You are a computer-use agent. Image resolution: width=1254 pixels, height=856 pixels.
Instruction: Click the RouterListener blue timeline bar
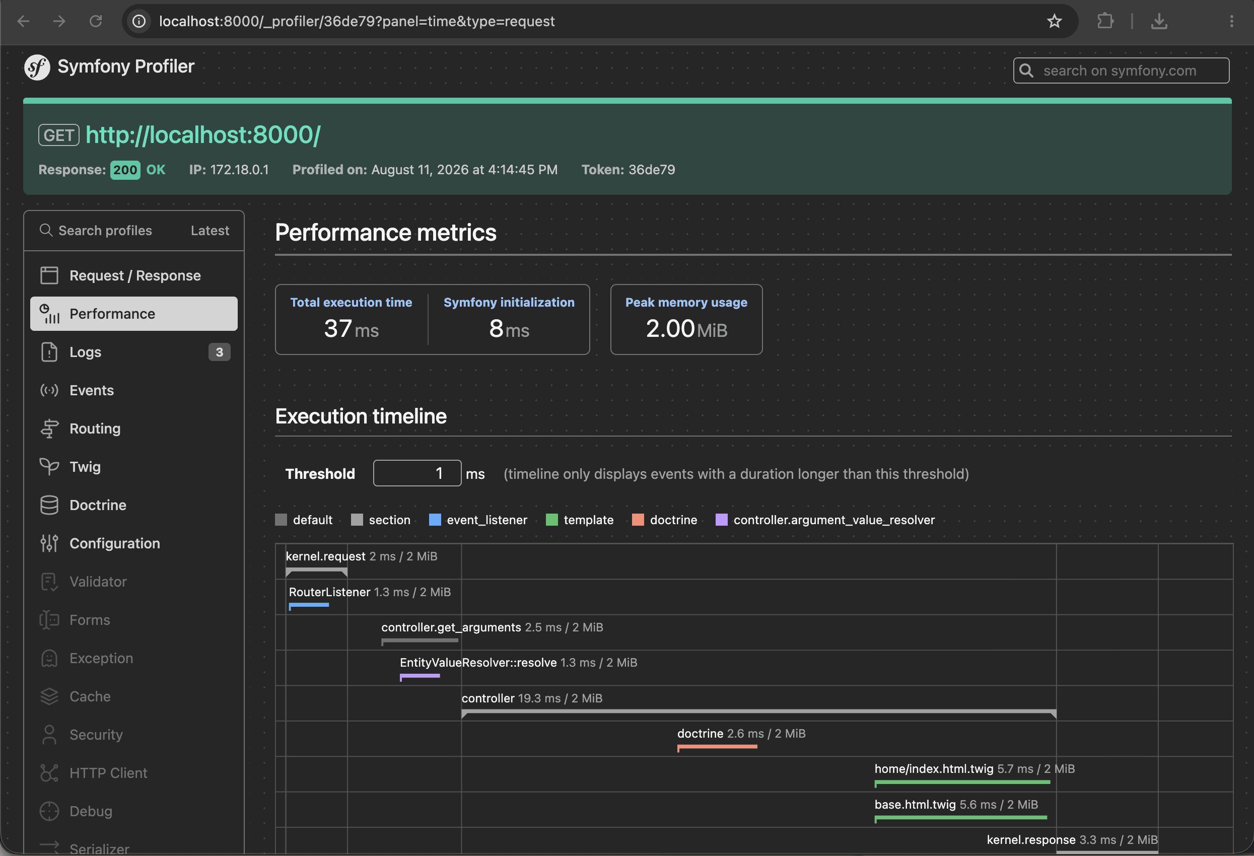[309, 606]
